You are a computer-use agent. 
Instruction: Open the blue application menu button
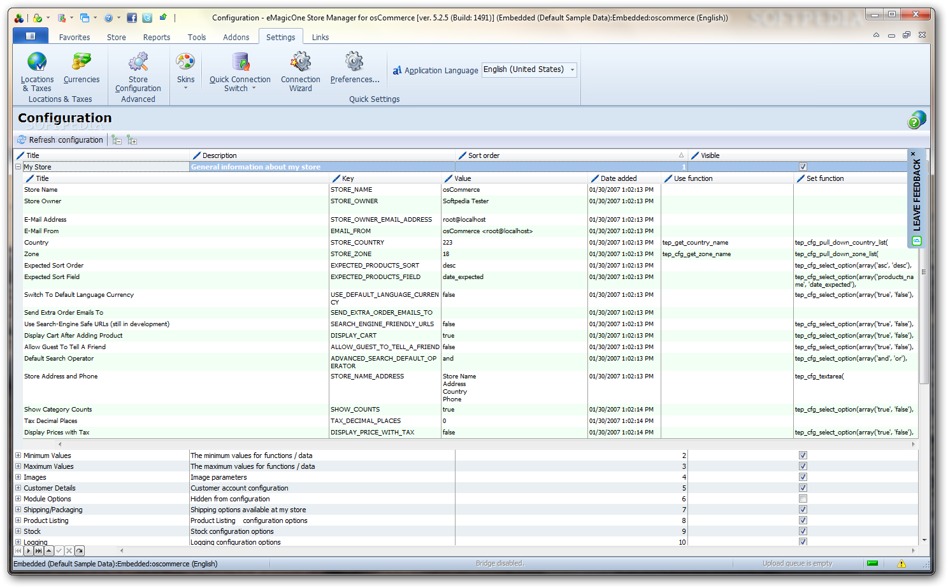point(31,36)
